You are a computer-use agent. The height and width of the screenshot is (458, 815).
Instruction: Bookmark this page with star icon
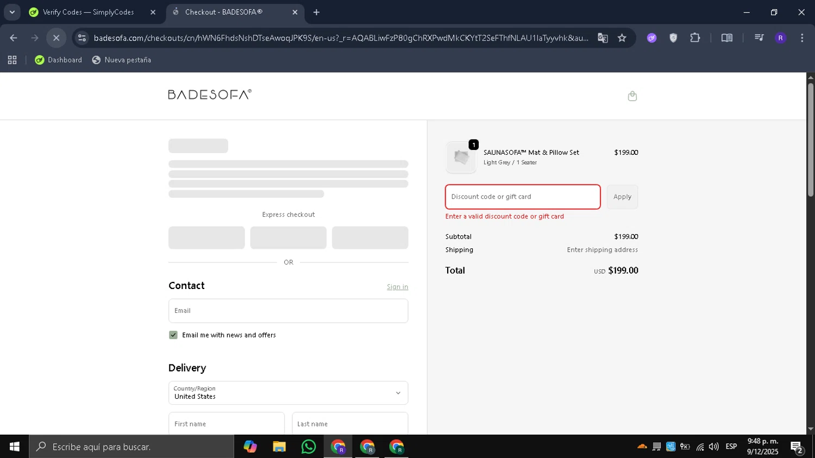pos(622,37)
